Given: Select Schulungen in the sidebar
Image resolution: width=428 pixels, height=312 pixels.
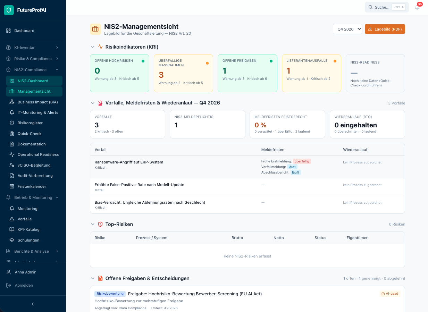Looking at the screenshot, I should tap(34, 240).
